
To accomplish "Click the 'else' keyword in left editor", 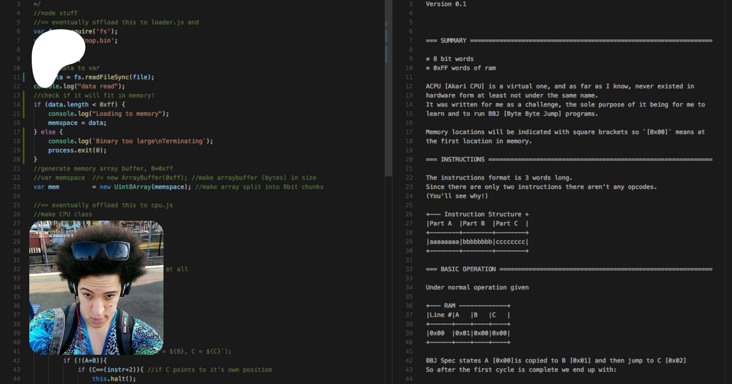I will [x=48, y=132].
